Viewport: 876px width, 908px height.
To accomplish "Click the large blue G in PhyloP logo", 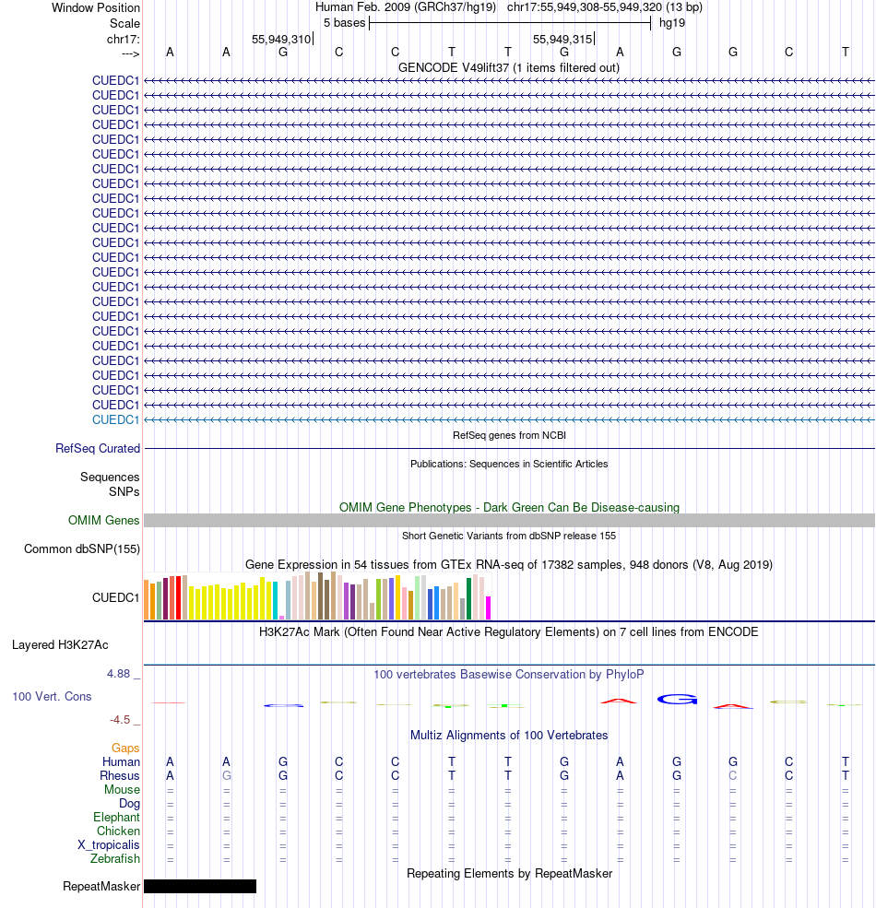I will [x=677, y=700].
